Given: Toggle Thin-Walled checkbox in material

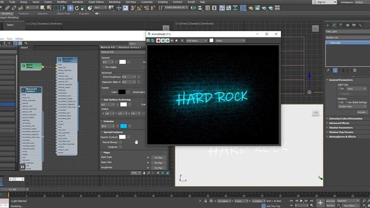Looking at the screenshot, I should pos(103,67).
